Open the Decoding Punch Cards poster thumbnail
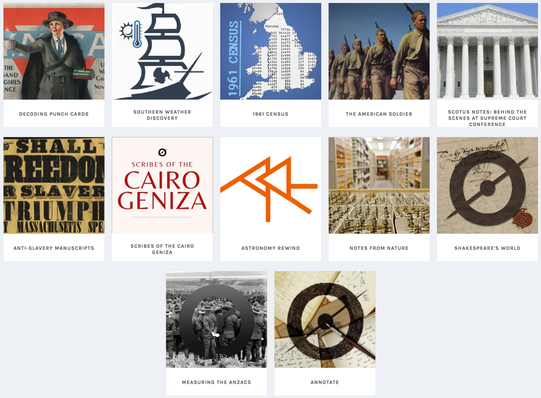This screenshot has height=398, width=541. point(54,51)
